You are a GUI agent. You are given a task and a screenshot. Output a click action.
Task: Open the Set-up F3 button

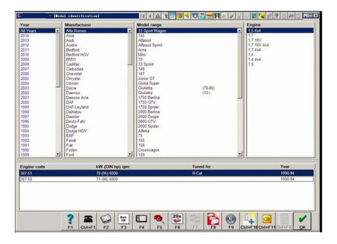123,221
